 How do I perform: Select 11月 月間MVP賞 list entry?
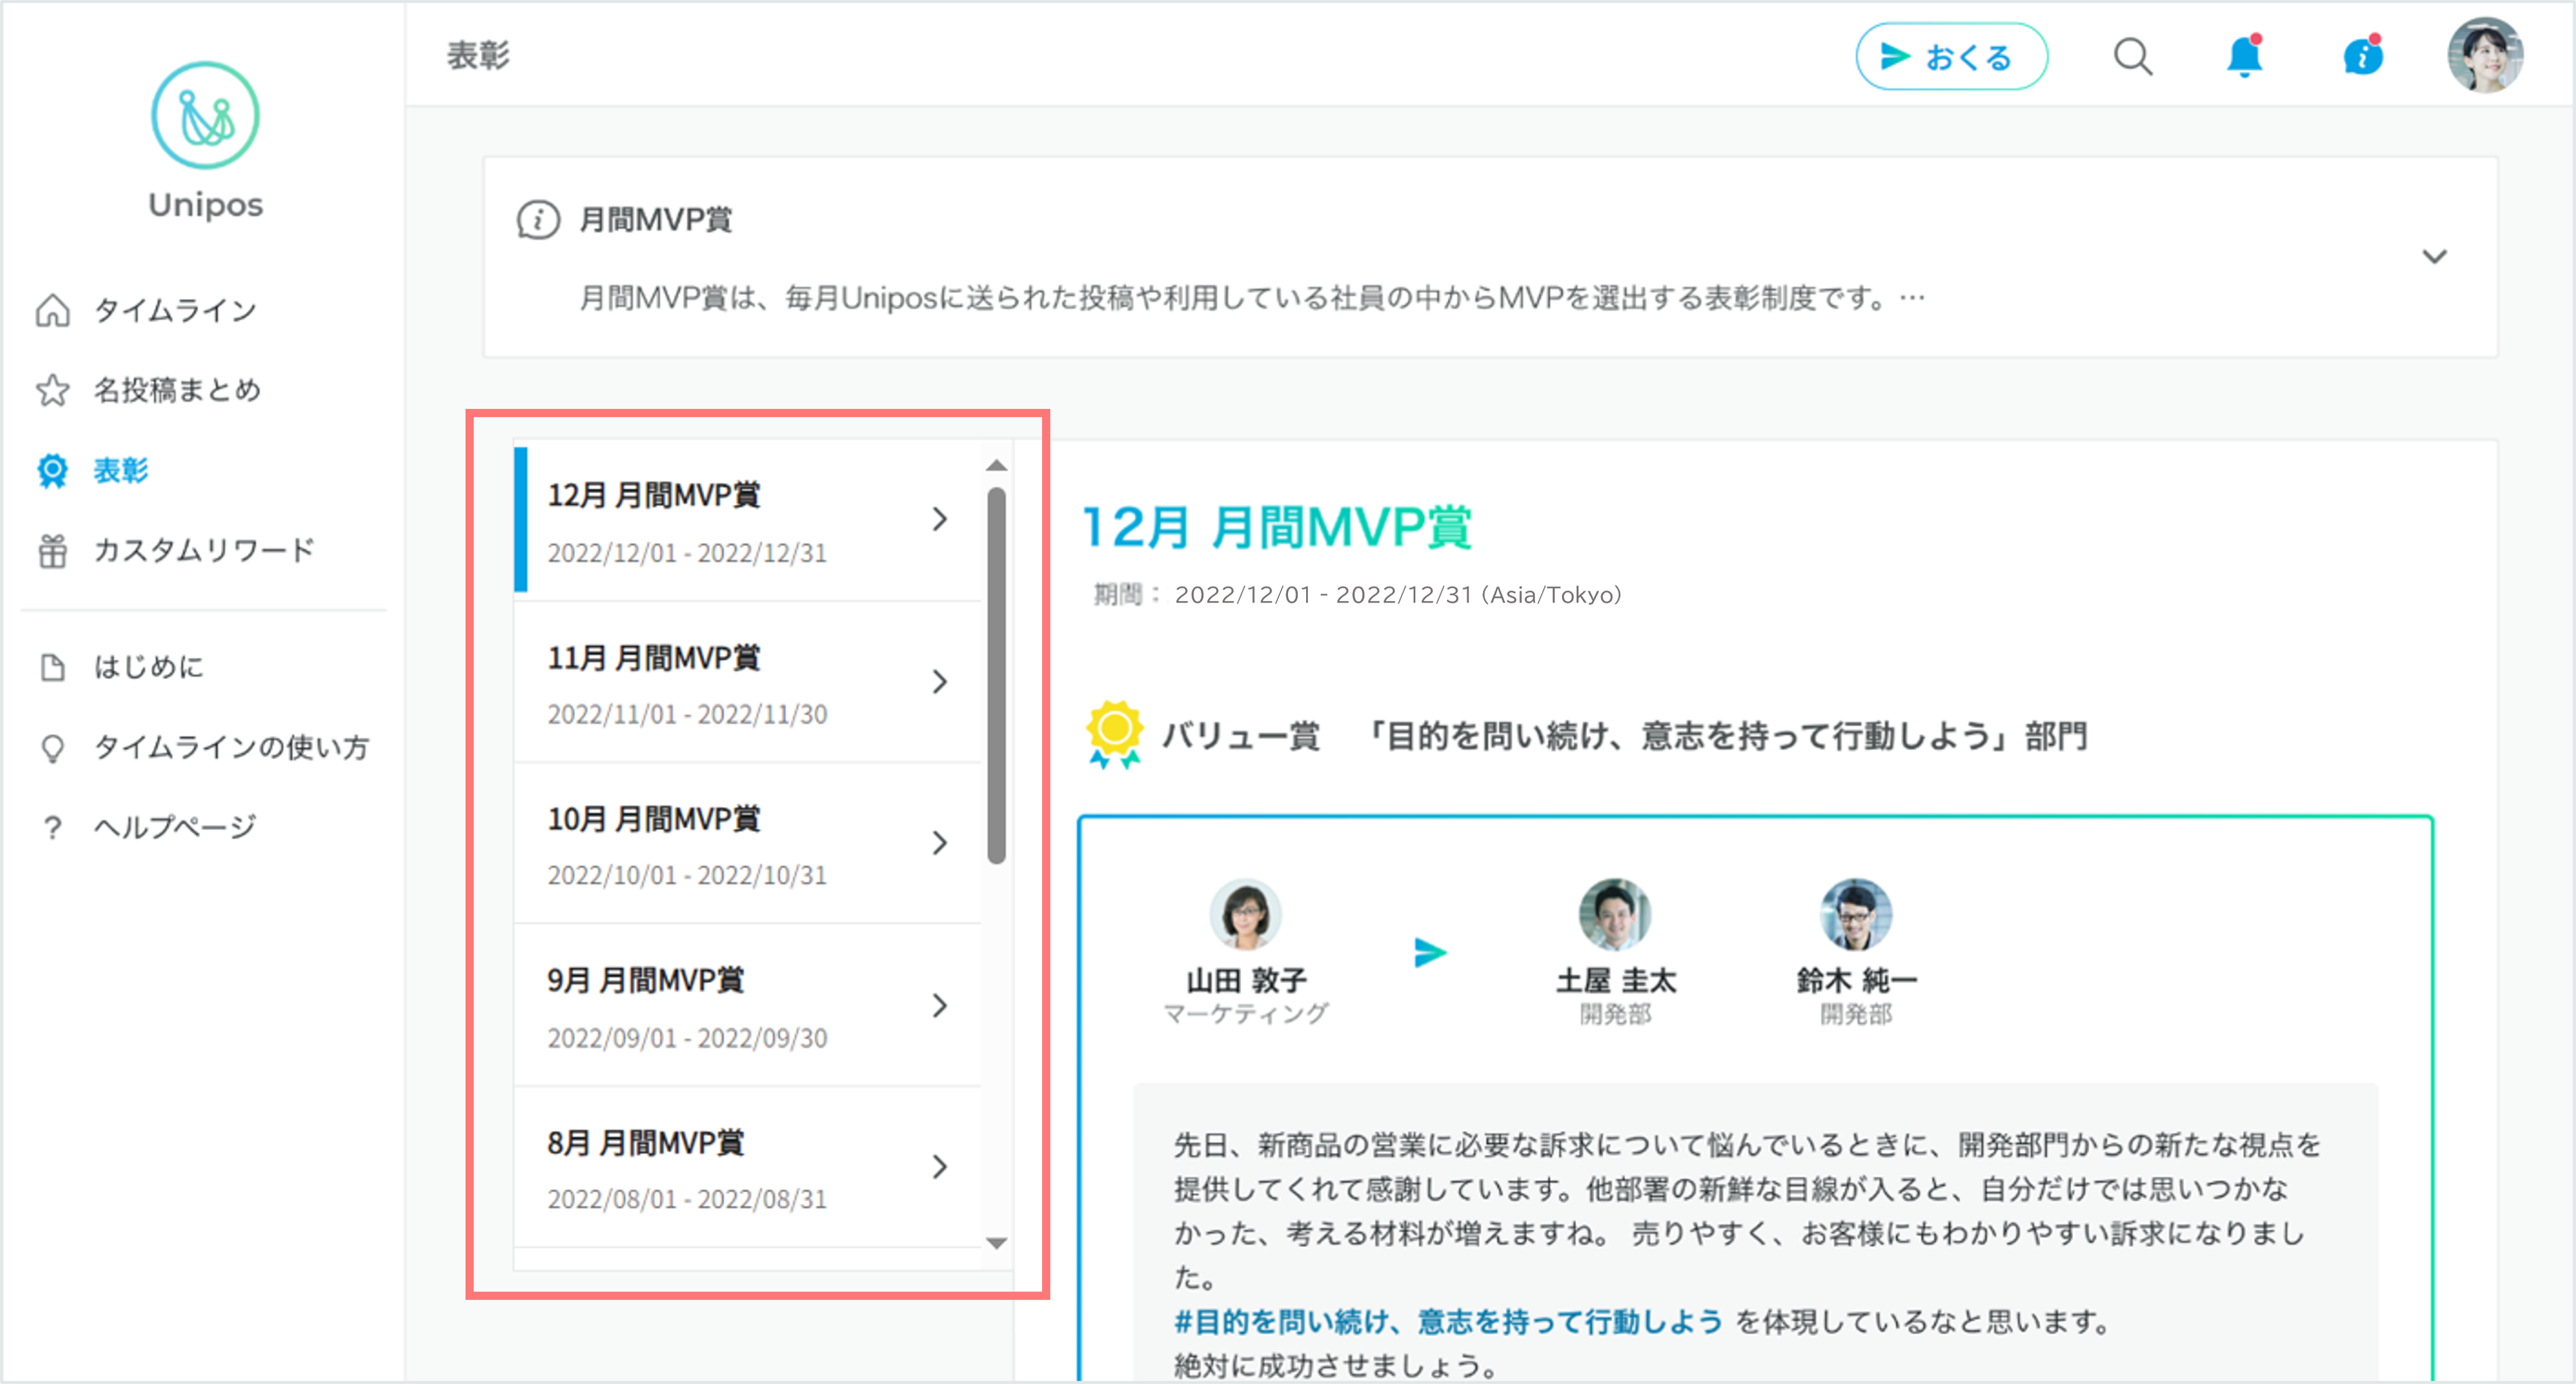[748, 682]
